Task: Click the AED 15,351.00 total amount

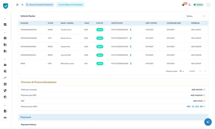Action: [x=195, y=106]
